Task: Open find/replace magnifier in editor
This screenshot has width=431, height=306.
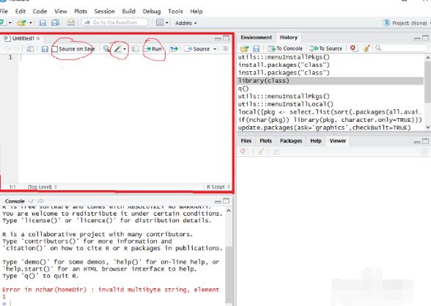Action: tap(106, 49)
